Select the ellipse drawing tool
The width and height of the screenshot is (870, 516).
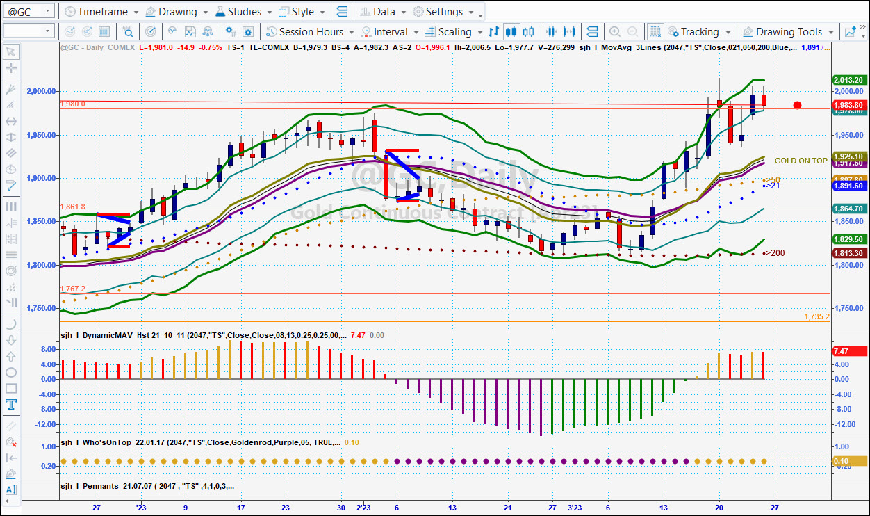[10, 372]
